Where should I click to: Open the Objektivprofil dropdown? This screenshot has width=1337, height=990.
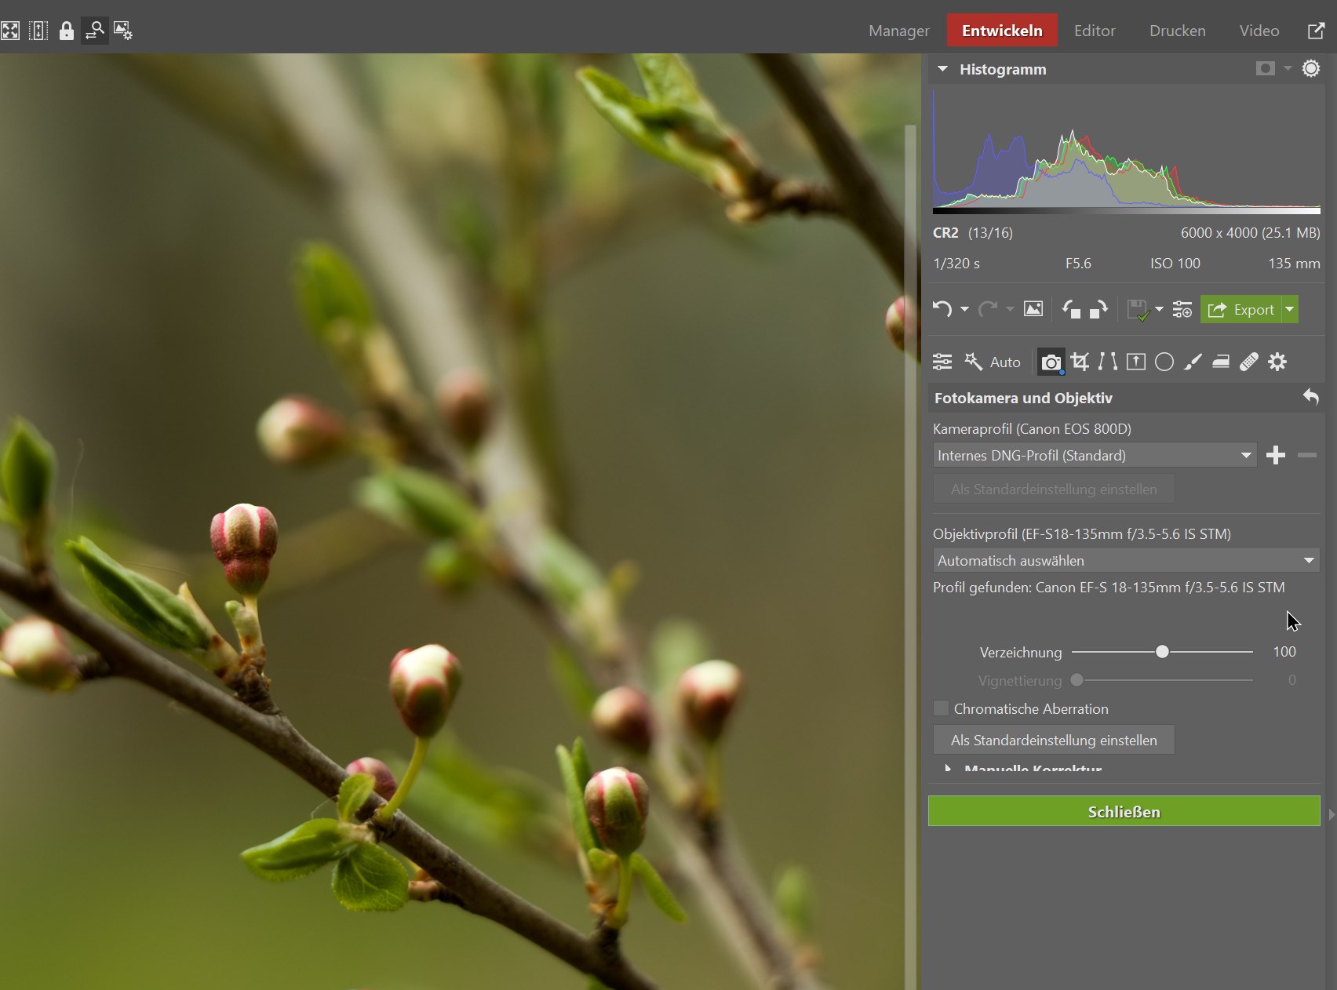[x=1125, y=561]
